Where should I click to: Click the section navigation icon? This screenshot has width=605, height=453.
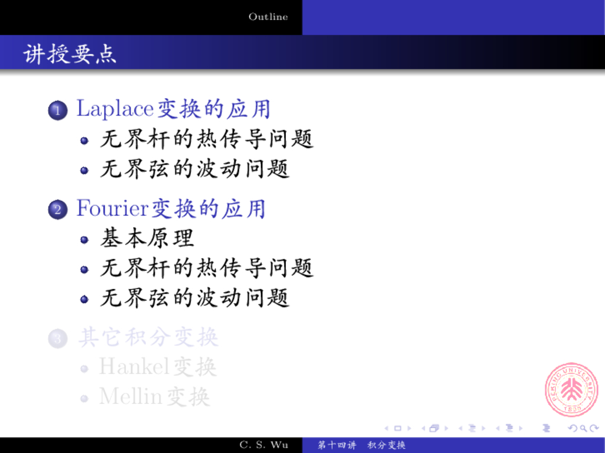coord(509,428)
